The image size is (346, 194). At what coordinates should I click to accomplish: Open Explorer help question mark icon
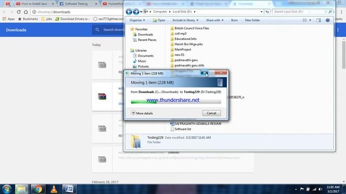328,20
